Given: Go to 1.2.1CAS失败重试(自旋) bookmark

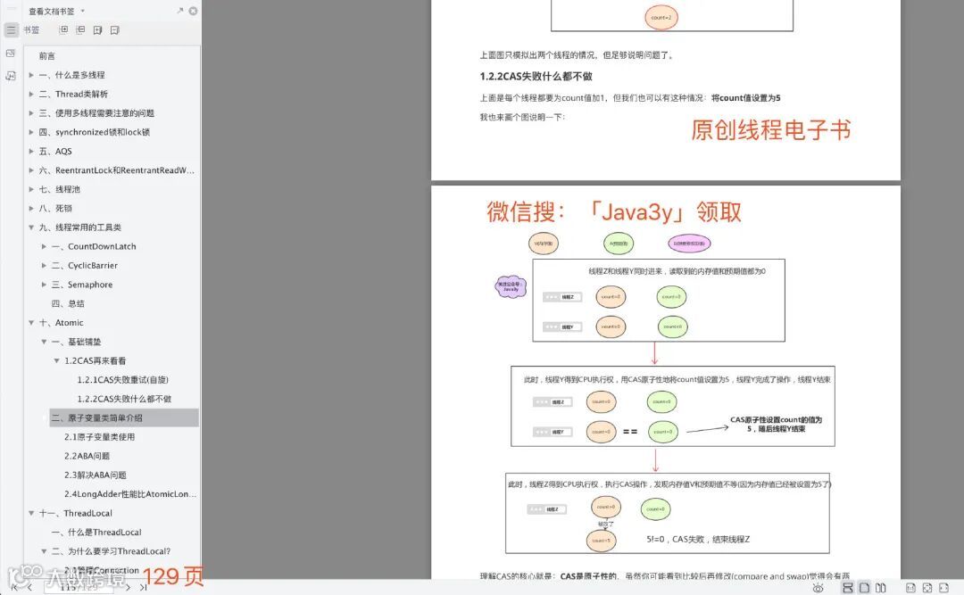Looking at the screenshot, I should [x=122, y=380].
